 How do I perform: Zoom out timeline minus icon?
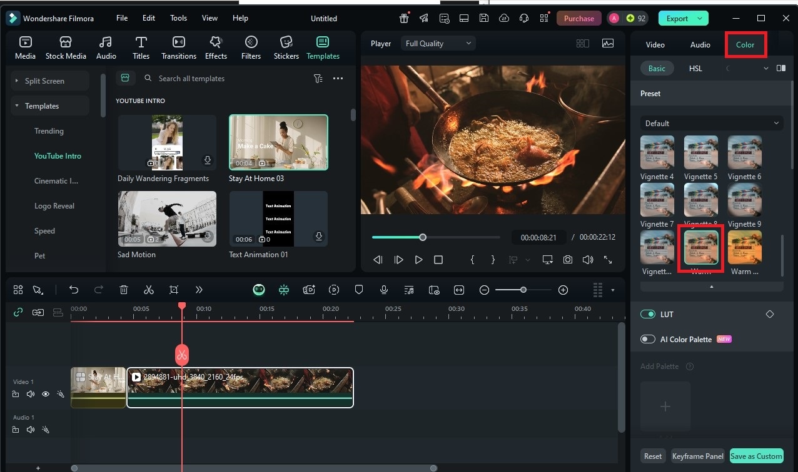484,290
